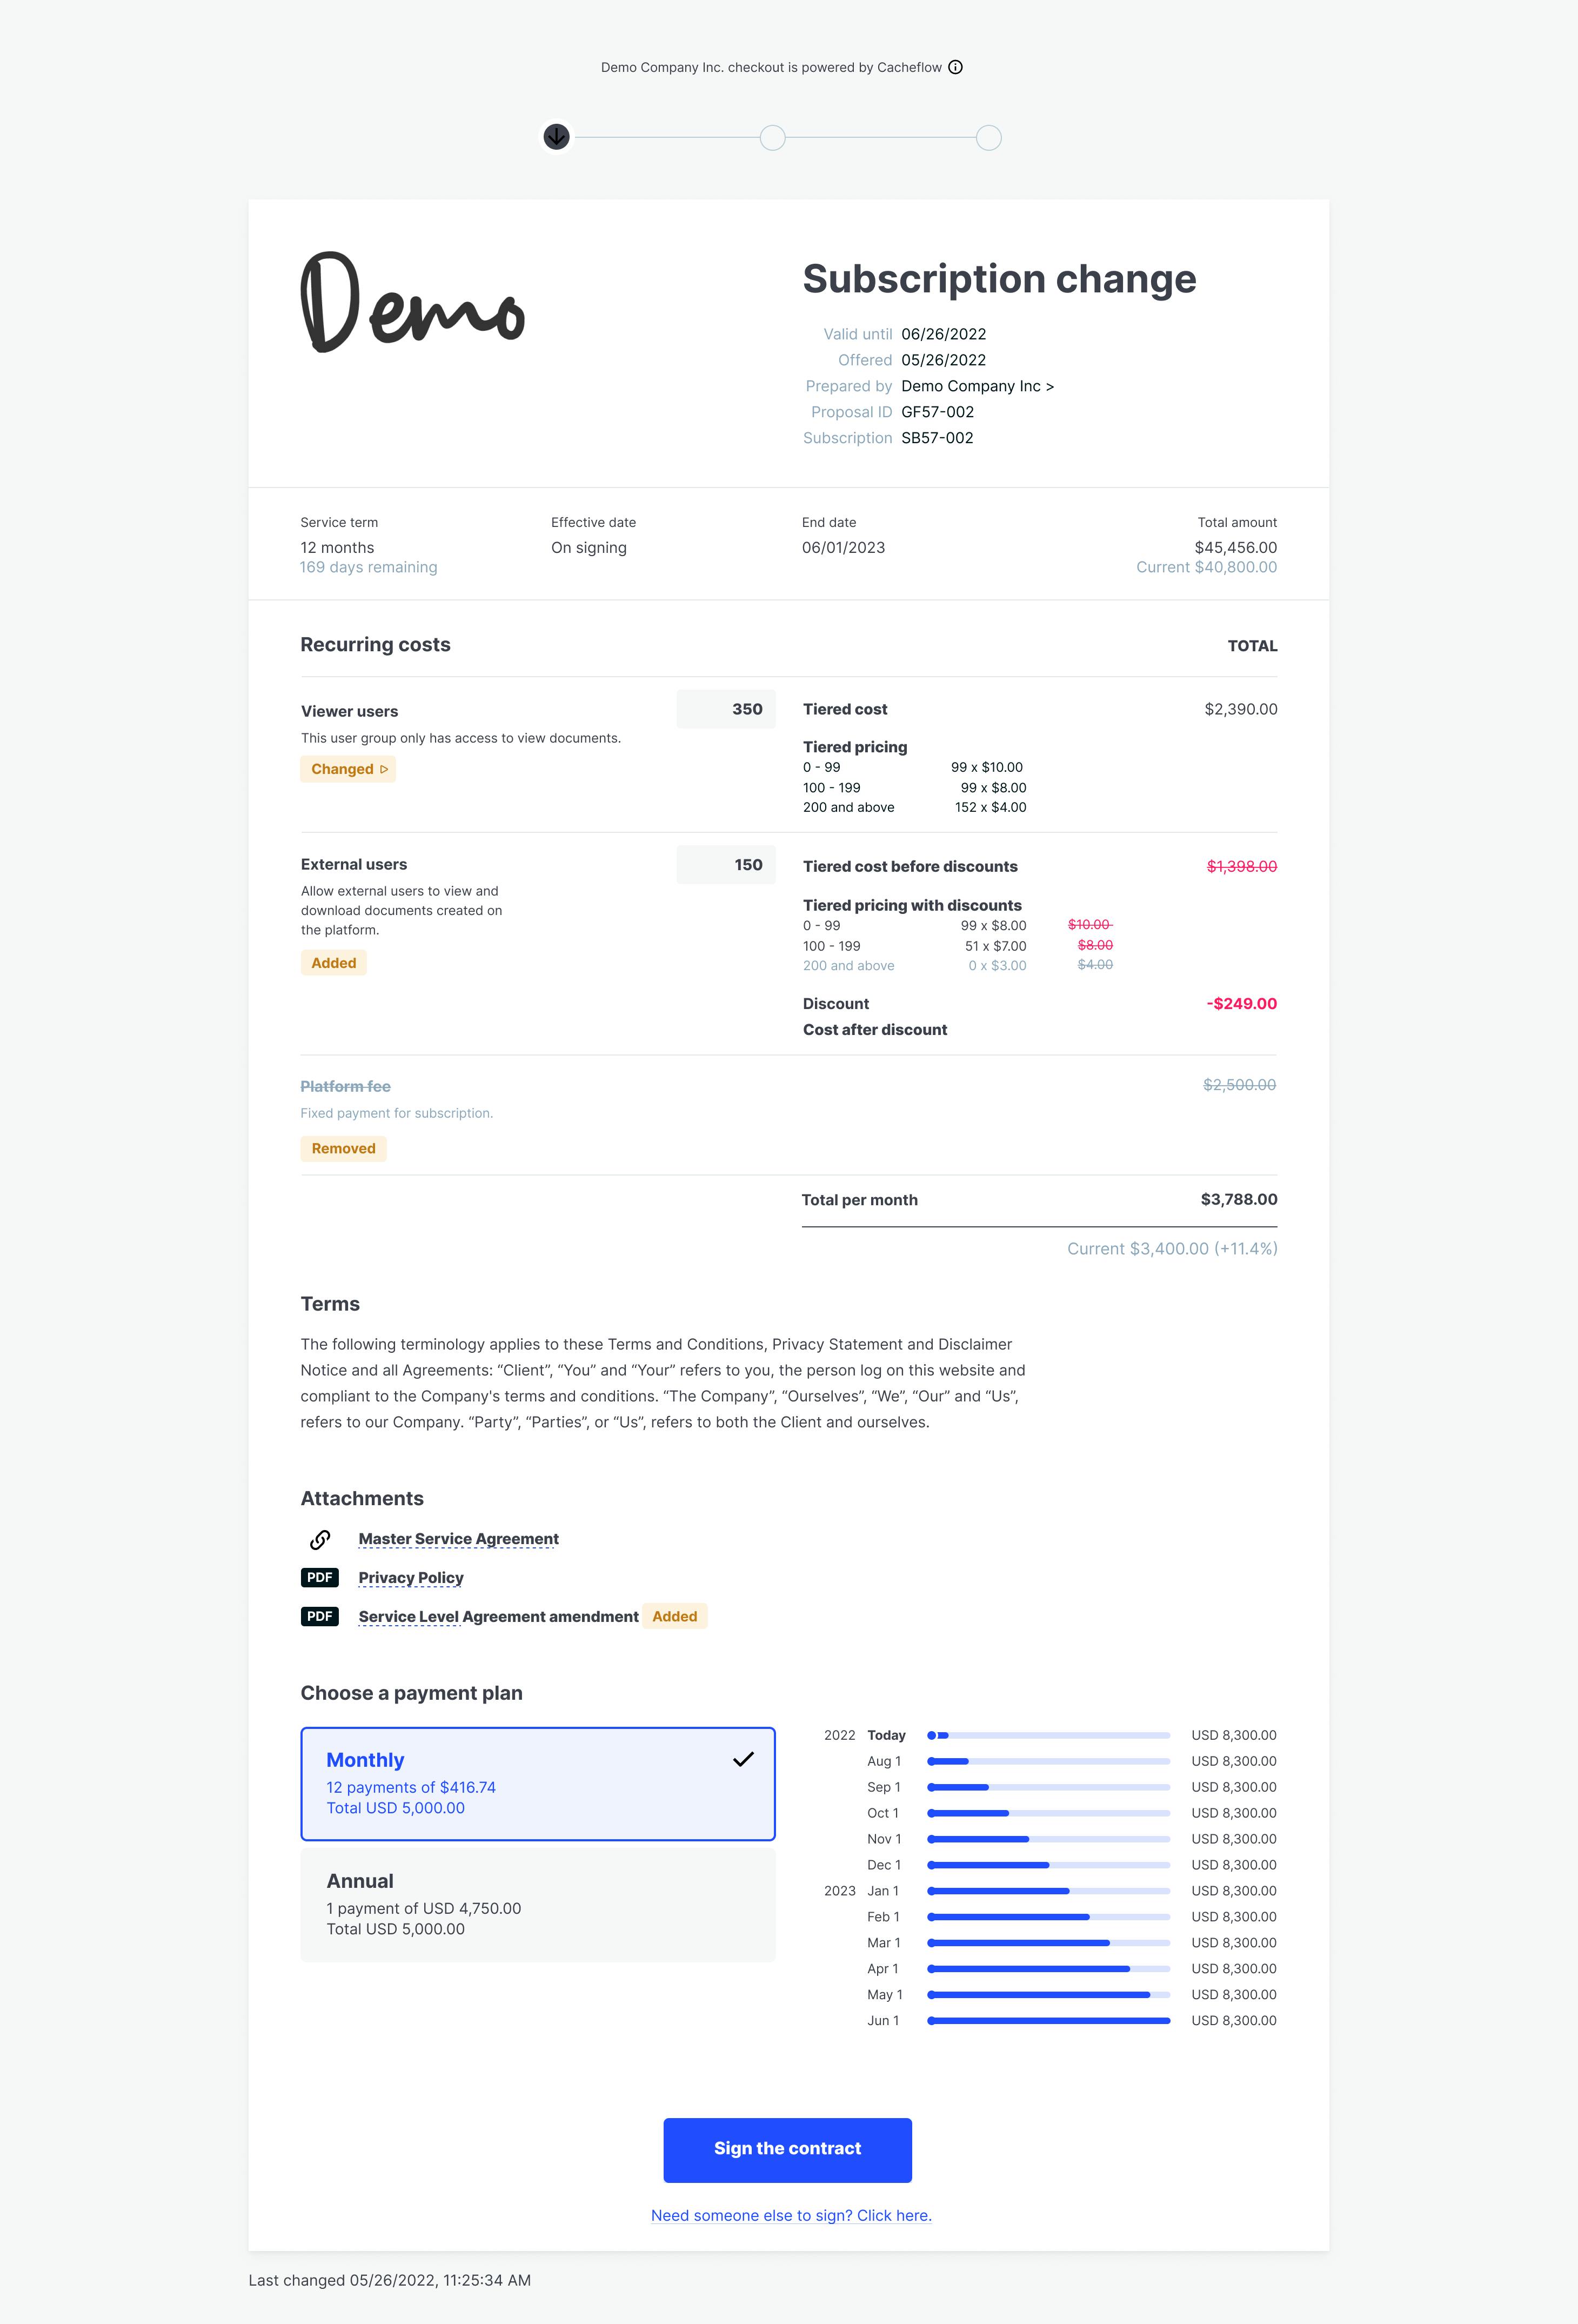Click the PDF icon beside Privacy Policy
This screenshot has height=2324, width=1578.
pyautogui.click(x=320, y=1577)
